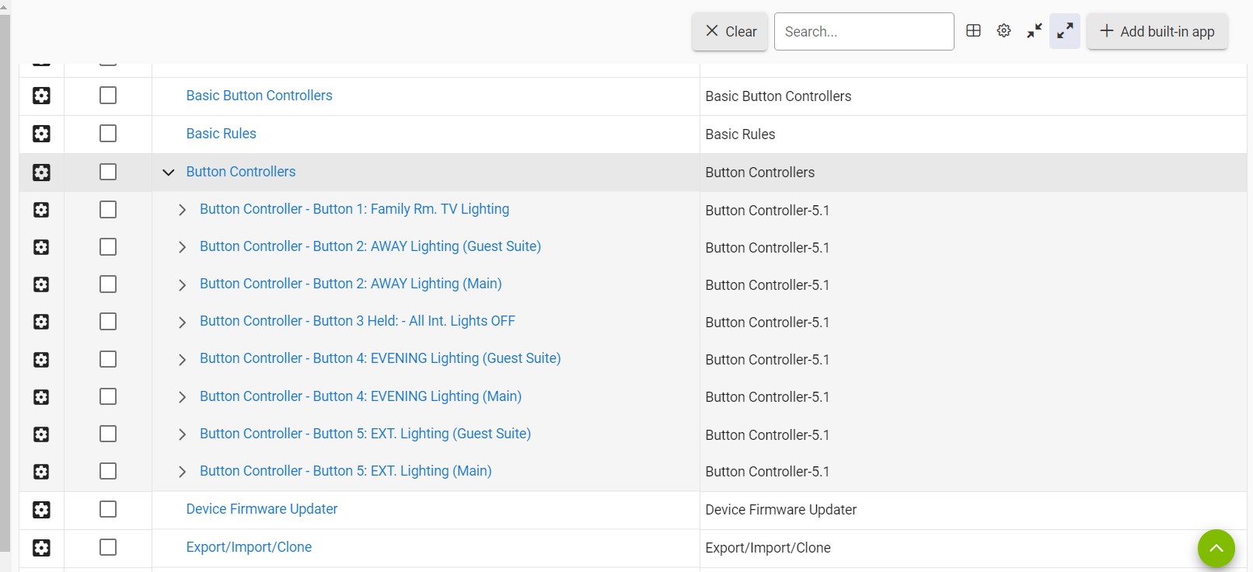Open the Device Firmware Updater app link

[261, 509]
